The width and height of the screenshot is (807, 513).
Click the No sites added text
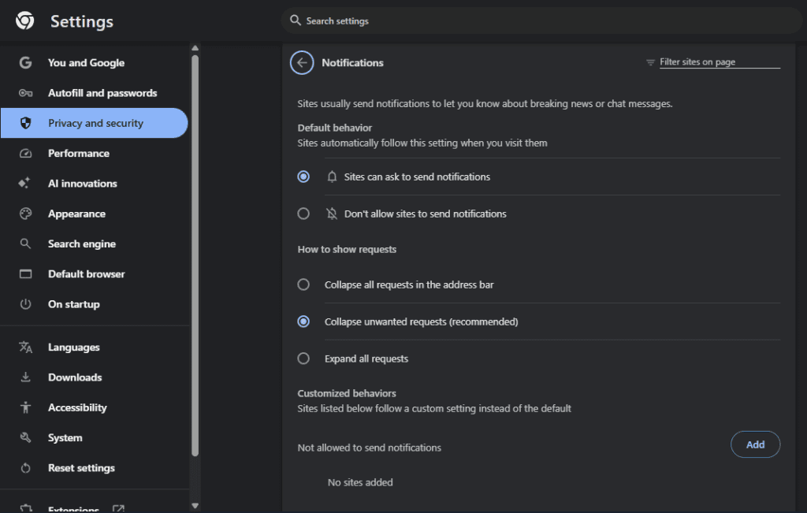tap(360, 482)
